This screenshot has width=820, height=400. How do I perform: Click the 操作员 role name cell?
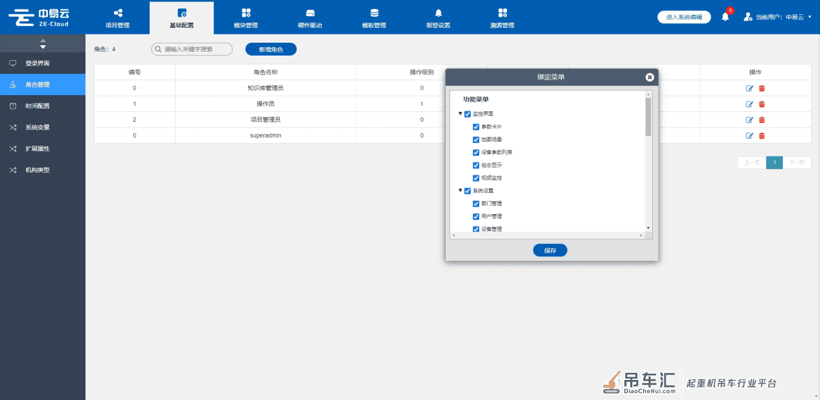point(266,104)
